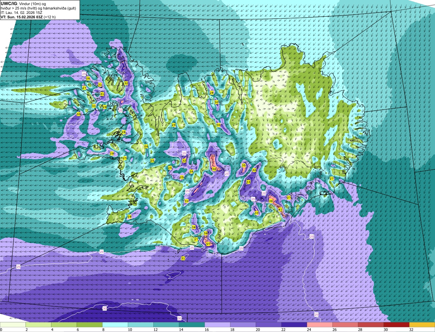Select the above-32 m/s orange-yellow swatch
Screen dimensions: 435x332
[x=422, y=325]
